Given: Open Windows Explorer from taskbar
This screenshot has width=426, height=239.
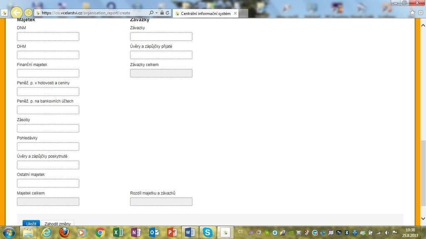Looking at the screenshot, I should [x=28, y=232].
